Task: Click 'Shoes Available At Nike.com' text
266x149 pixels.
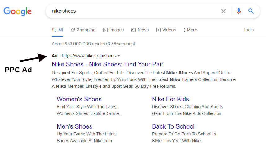Action: point(84,141)
